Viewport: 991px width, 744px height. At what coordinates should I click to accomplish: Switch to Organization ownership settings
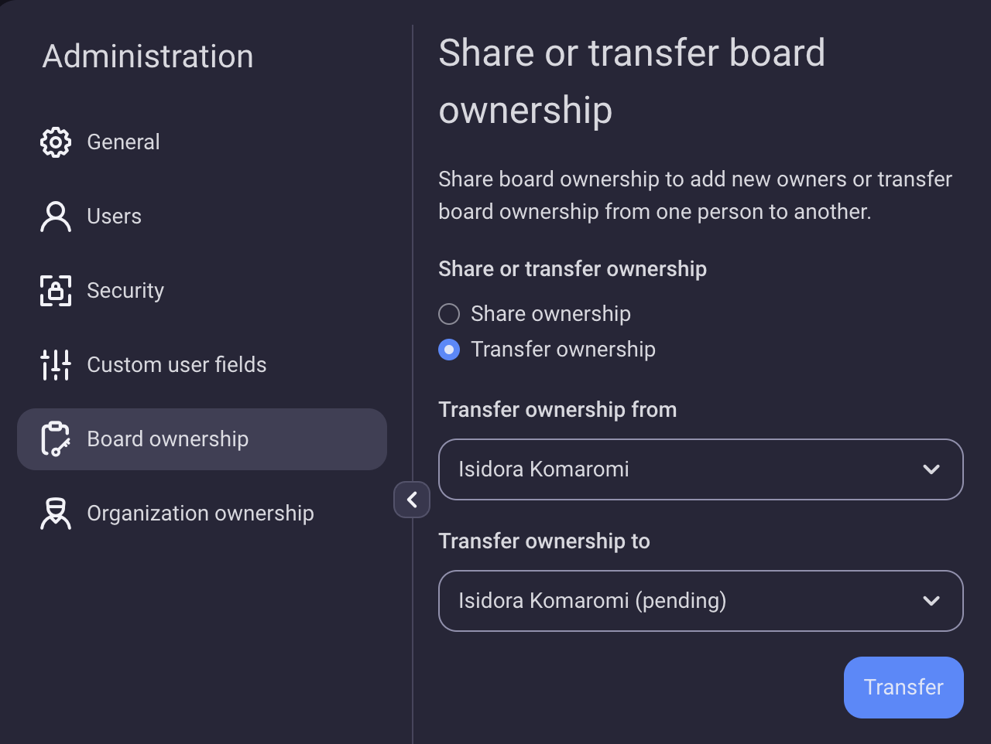tap(201, 513)
